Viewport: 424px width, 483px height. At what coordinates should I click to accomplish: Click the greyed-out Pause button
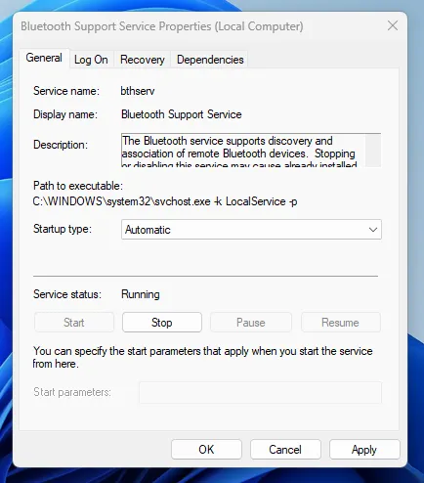[x=251, y=323]
